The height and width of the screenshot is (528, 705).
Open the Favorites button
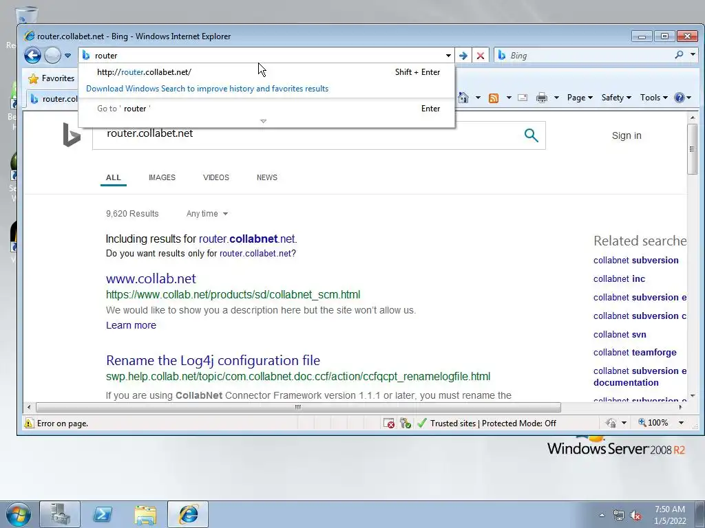[51, 78]
